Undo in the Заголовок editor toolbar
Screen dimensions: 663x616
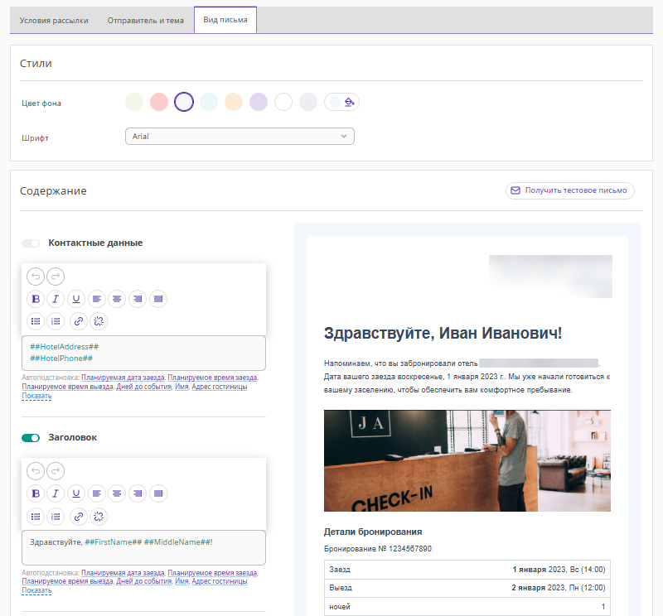pyautogui.click(x=36, y=471)
